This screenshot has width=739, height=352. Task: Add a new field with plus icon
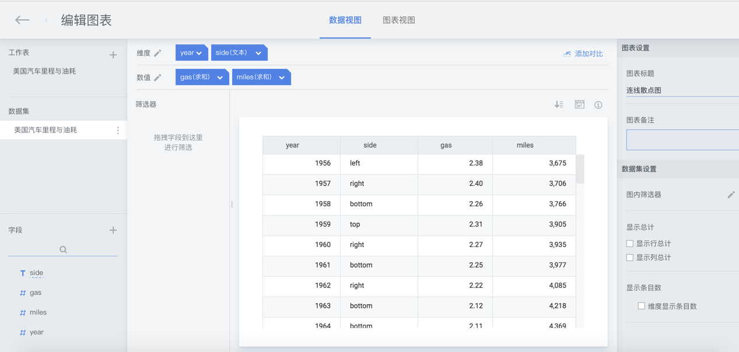pos(113,230)
